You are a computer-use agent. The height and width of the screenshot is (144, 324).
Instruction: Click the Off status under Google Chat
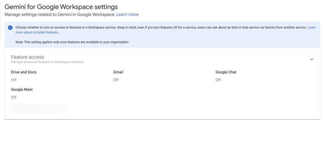tap(218, 80)
